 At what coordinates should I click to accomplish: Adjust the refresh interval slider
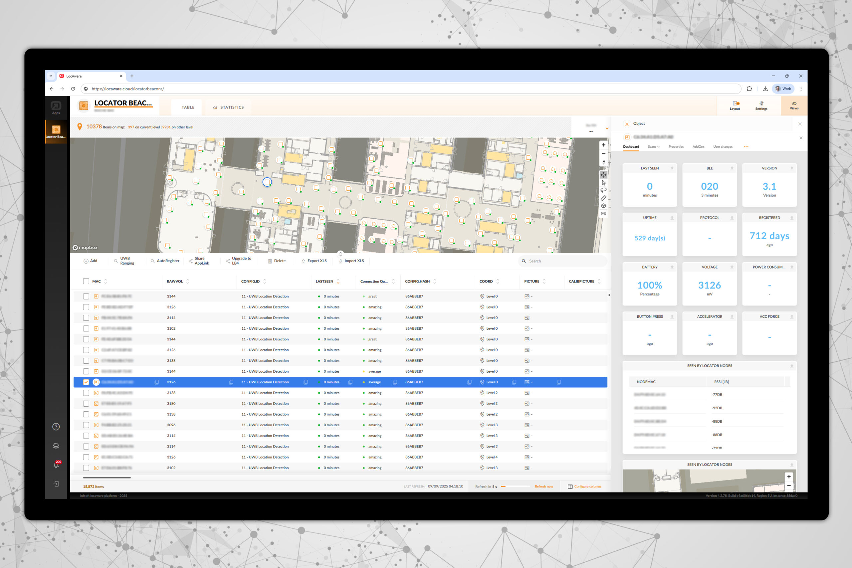516,486
